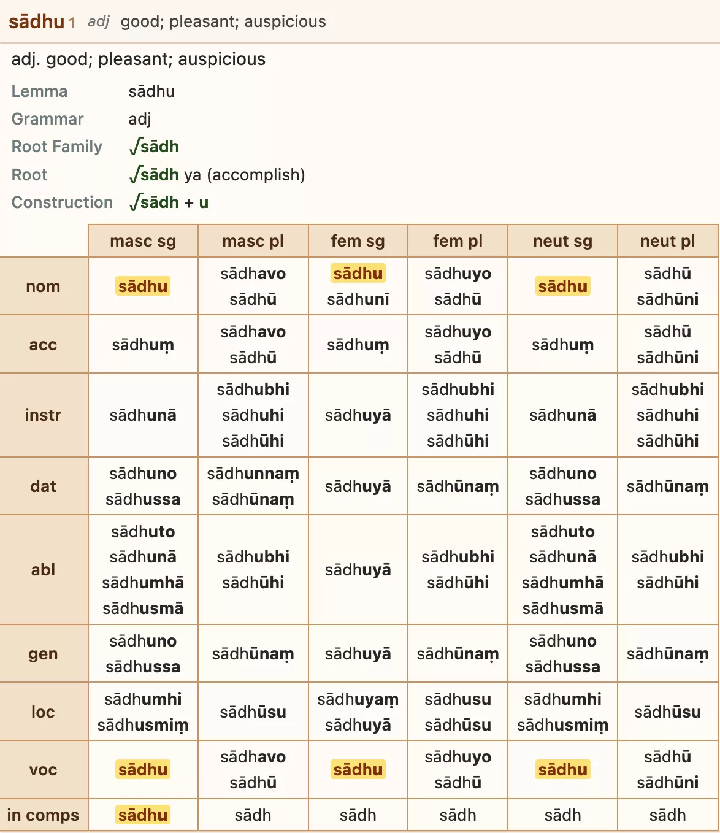Click the √sādh link in the Root row
Image resolution: width=720 pixels, height=833 pixels.
(154, 175)
